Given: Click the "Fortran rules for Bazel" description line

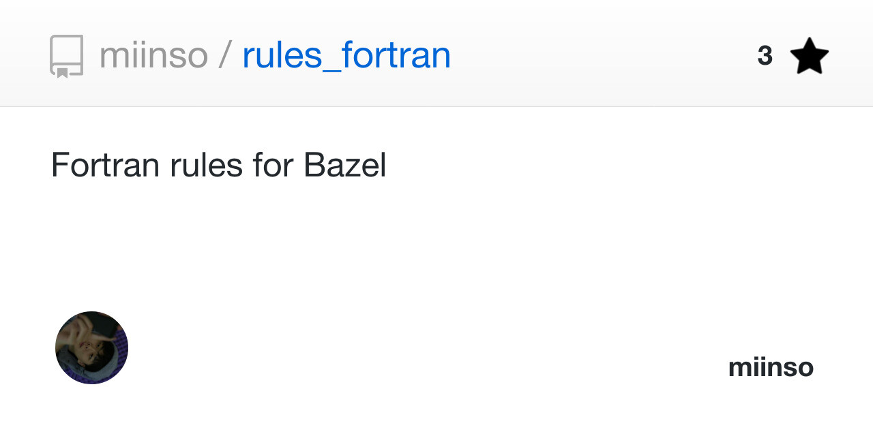Looking at the screenshot, I should tap(218, 165).
